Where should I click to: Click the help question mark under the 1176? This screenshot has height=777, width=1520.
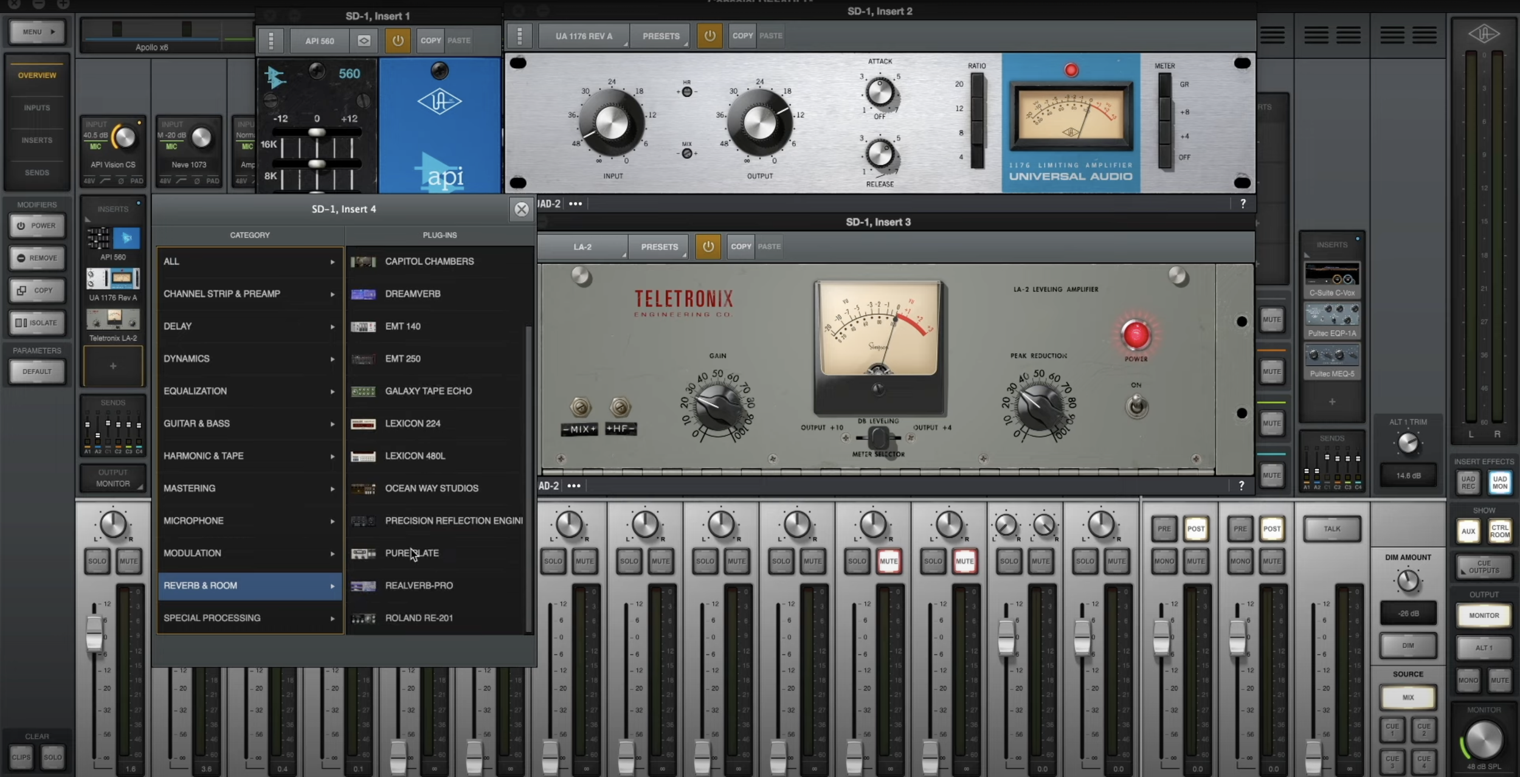1243,204
